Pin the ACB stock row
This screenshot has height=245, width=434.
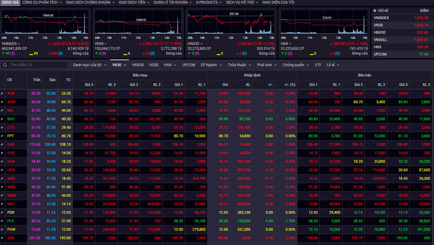point(3,93)
